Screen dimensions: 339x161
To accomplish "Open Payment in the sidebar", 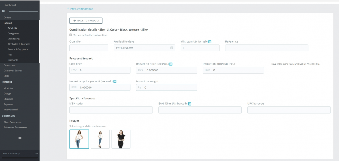I will (x=8, y=104).
